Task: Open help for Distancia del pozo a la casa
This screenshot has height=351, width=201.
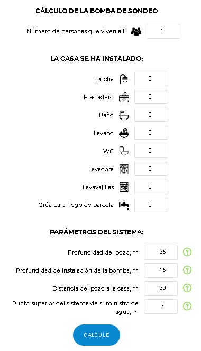Action: [x=187, y=288]
